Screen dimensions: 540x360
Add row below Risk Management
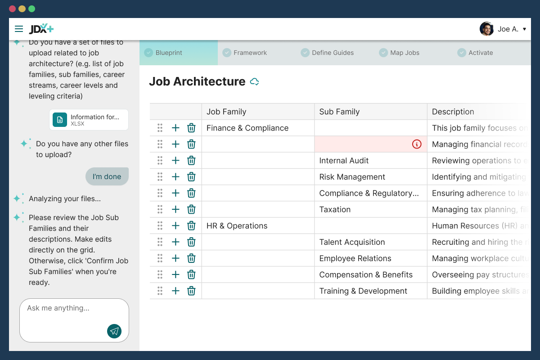click(175, 177)
